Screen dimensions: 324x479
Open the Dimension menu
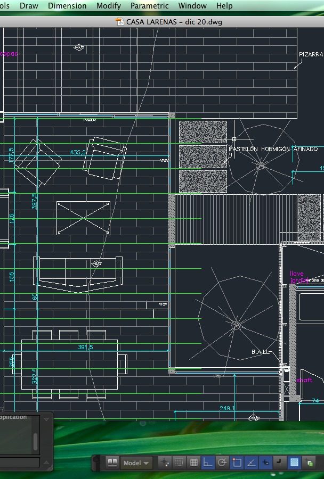coord(67,6)
